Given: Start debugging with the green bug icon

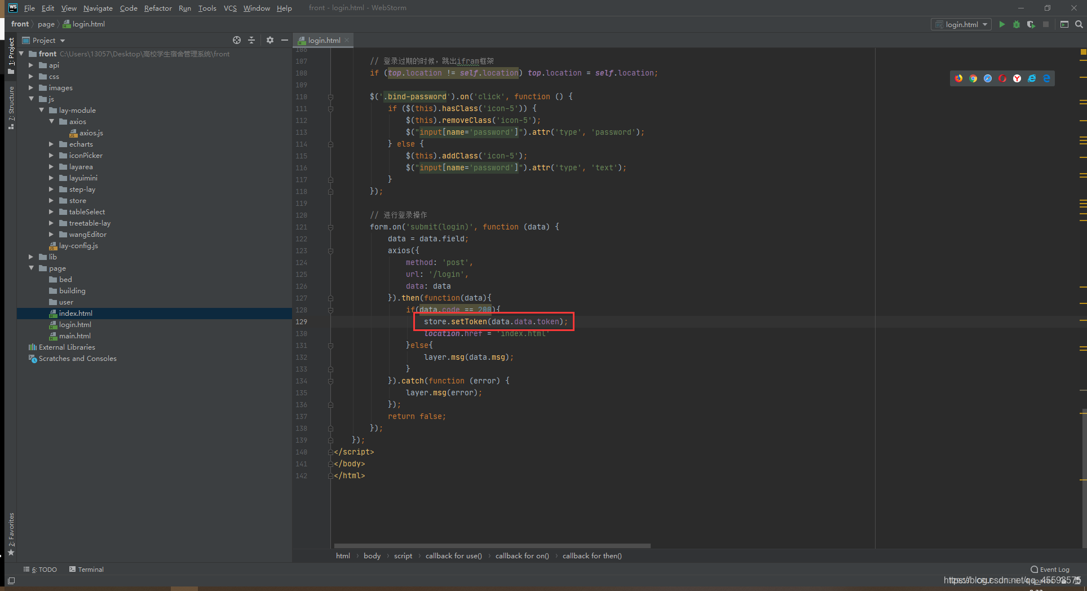Looking at the screenshot, I should click(x=1017, y=24).
